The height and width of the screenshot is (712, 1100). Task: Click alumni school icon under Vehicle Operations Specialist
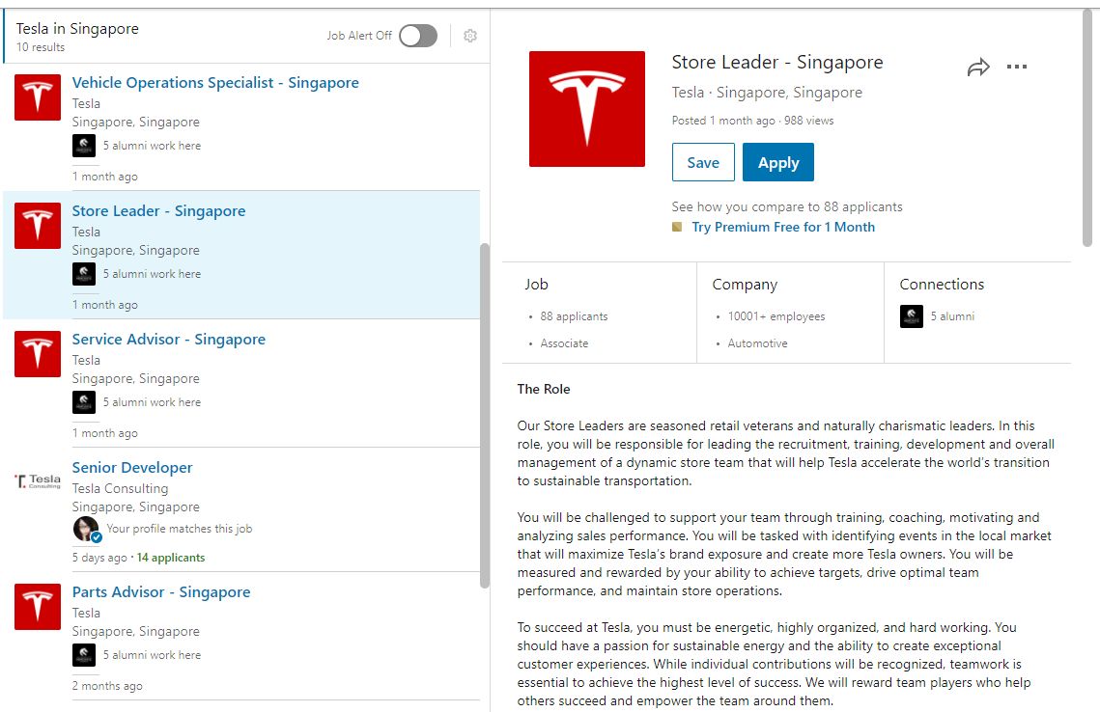click(x=84, y=146)
